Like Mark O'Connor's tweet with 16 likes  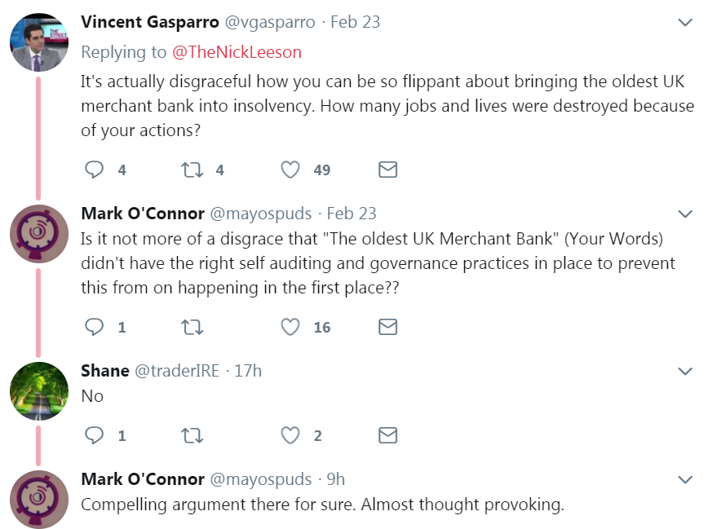coord(290,327)
